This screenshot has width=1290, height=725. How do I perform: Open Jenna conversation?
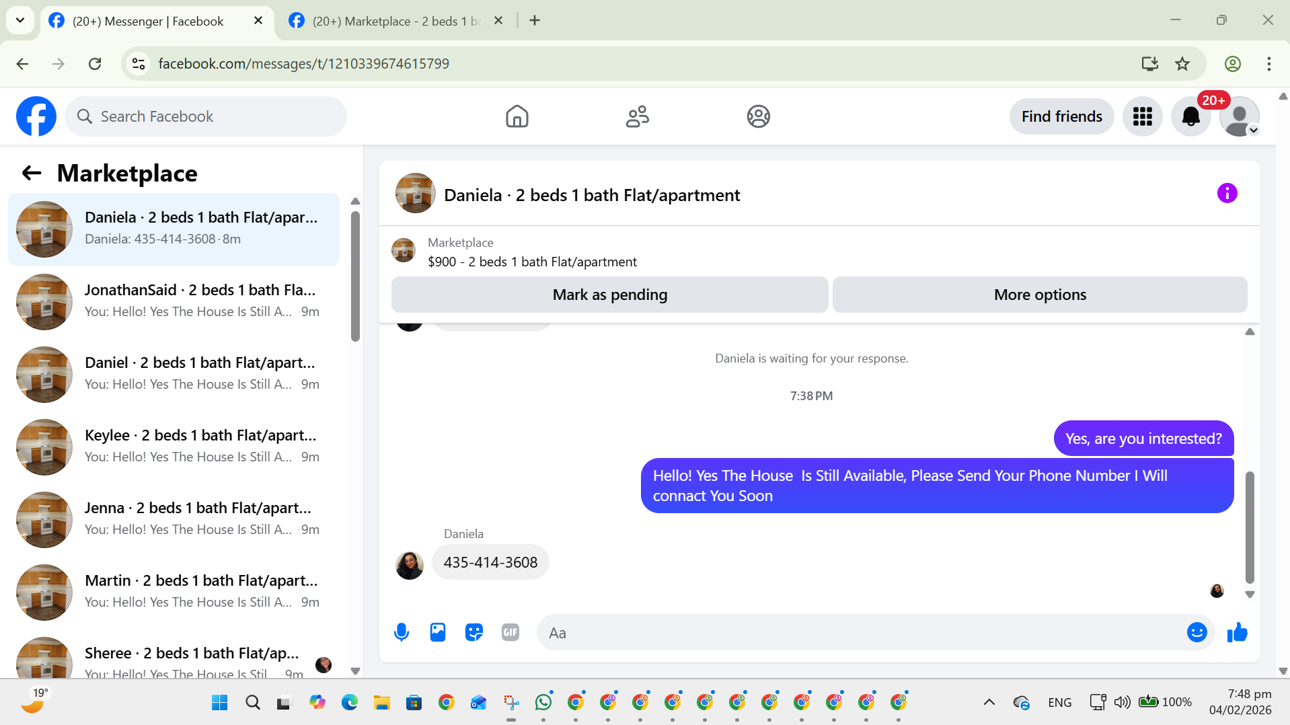[x=174, y=519]
